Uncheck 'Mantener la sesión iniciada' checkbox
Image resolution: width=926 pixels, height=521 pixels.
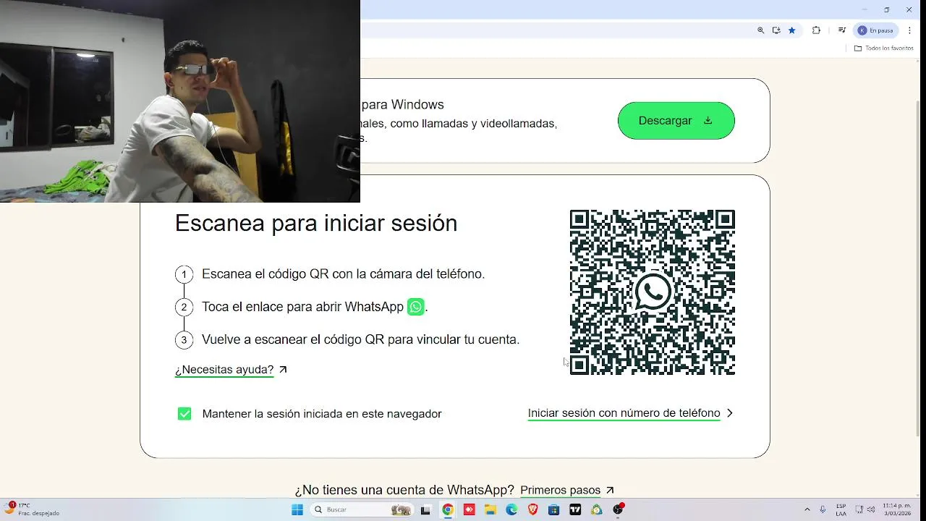tap(184, 414)
